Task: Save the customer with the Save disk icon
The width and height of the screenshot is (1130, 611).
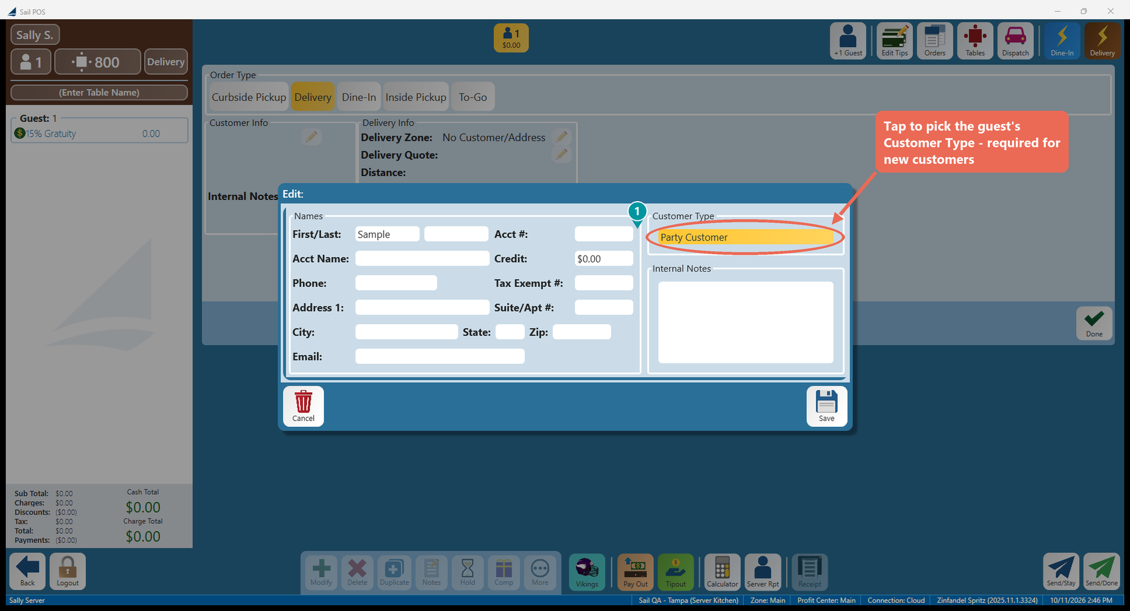Action: pyautogui.click(x=826, y=406)
